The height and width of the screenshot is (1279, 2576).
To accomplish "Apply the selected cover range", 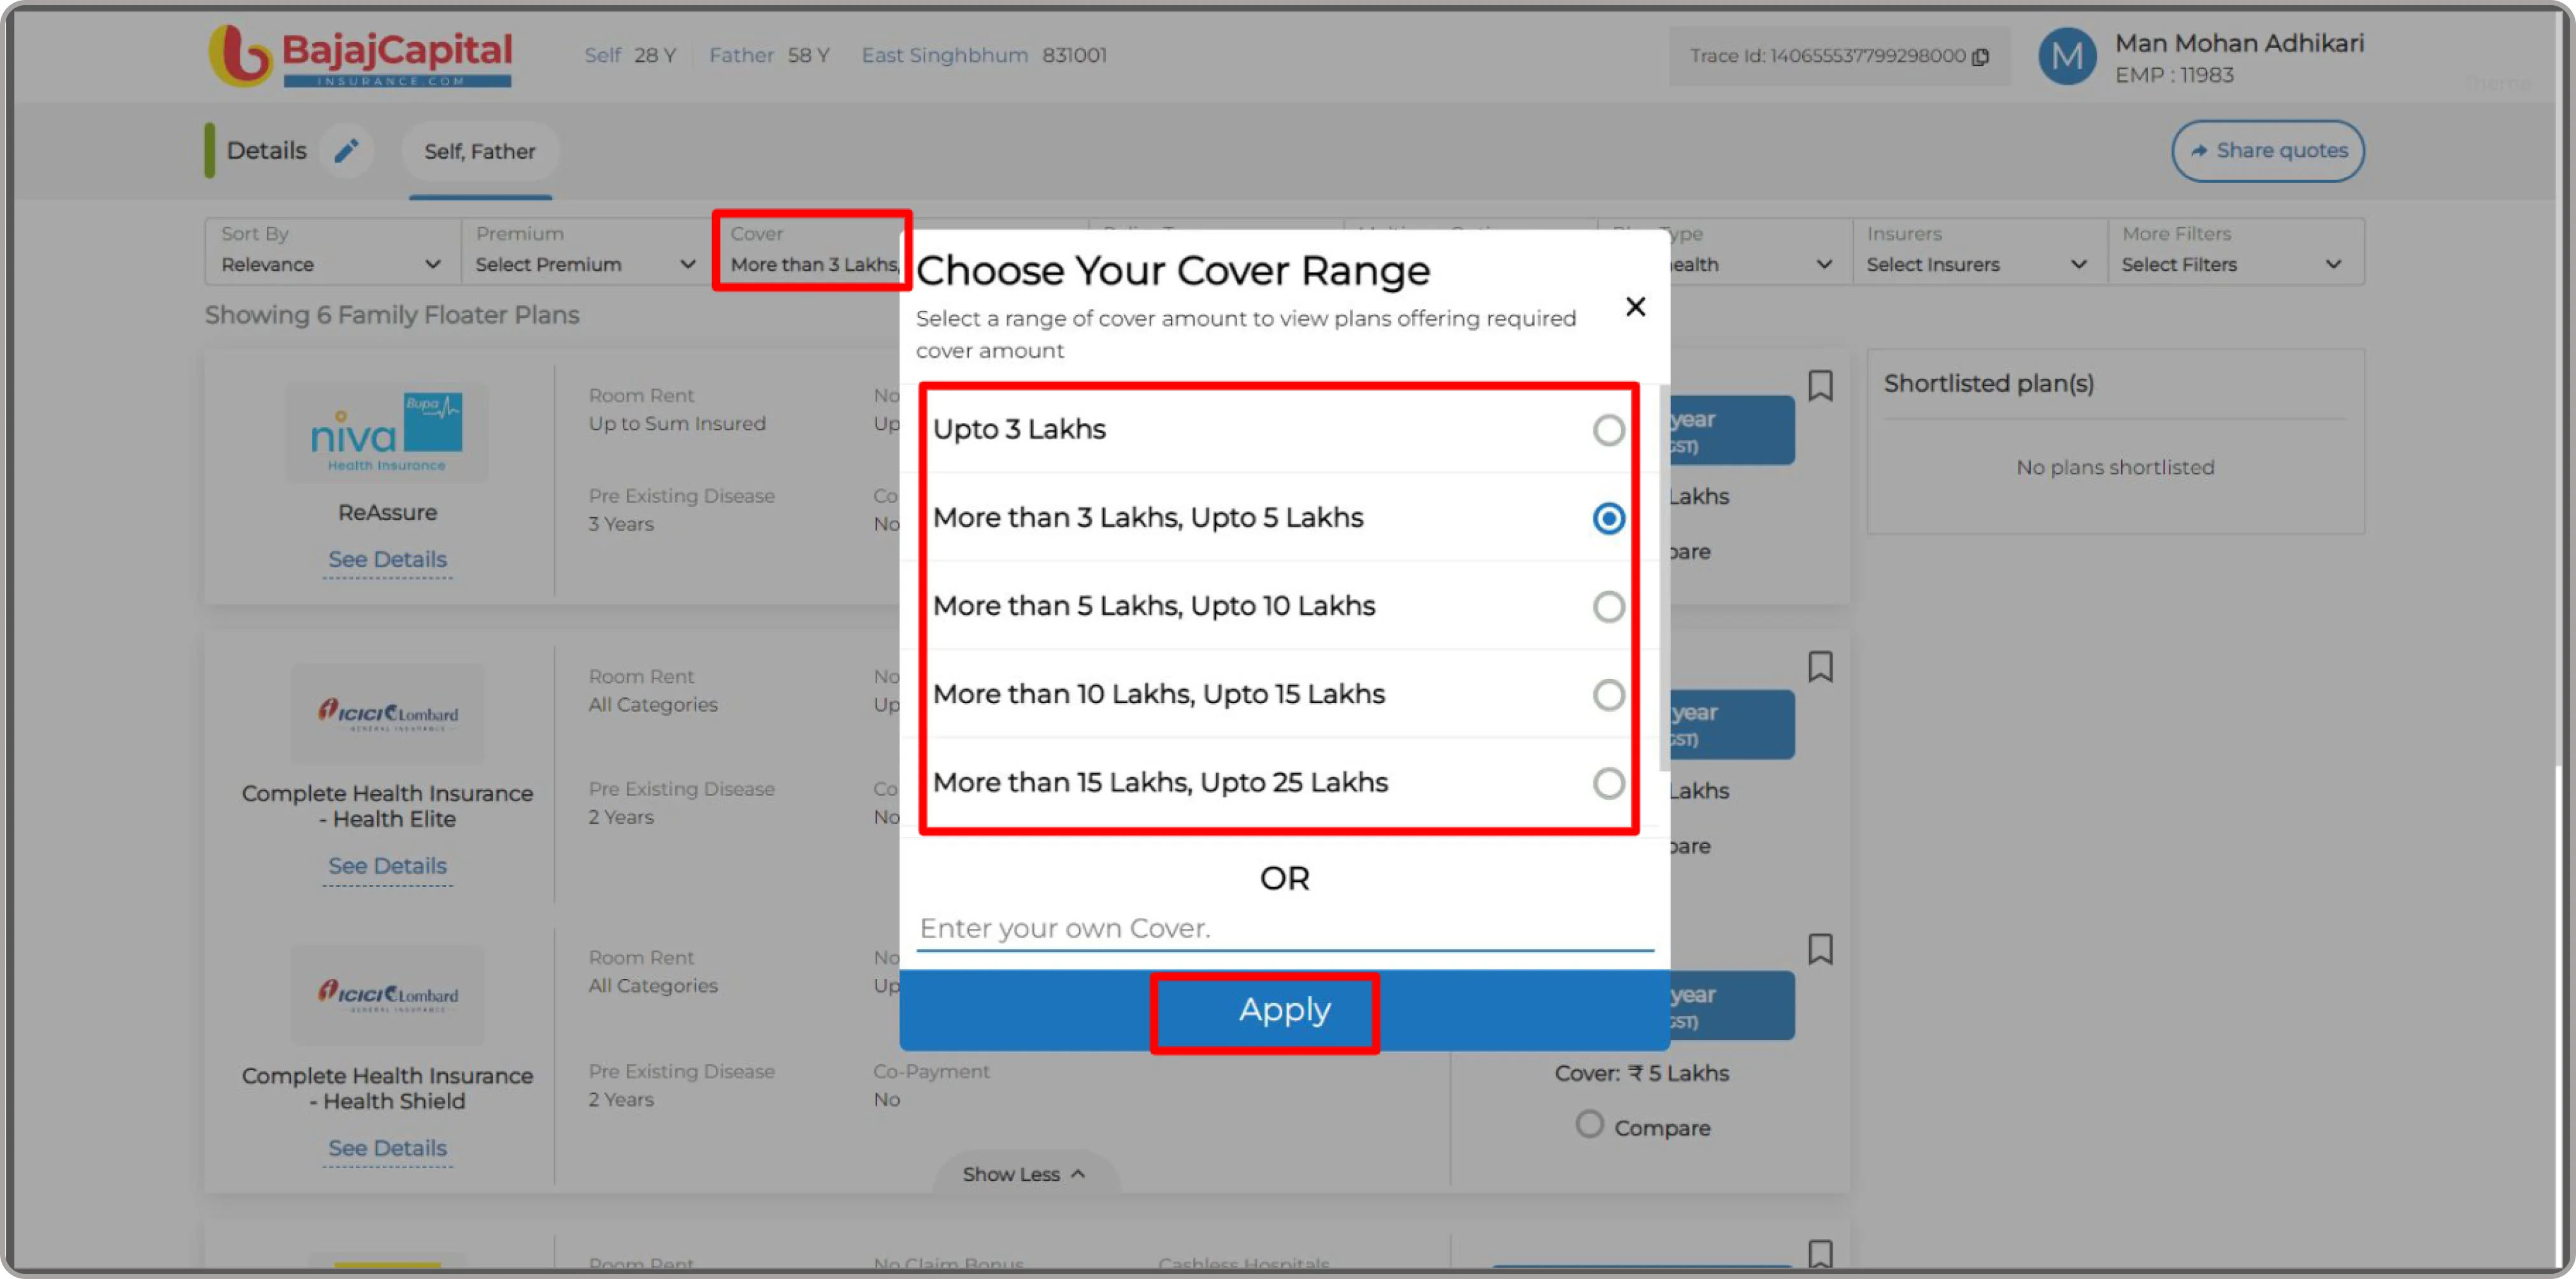I will pyautogui.click(x=1284, y=1010).
